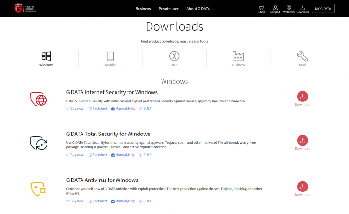Open EULA for Internet Security

pyautogui.click(x=145, y=109)
